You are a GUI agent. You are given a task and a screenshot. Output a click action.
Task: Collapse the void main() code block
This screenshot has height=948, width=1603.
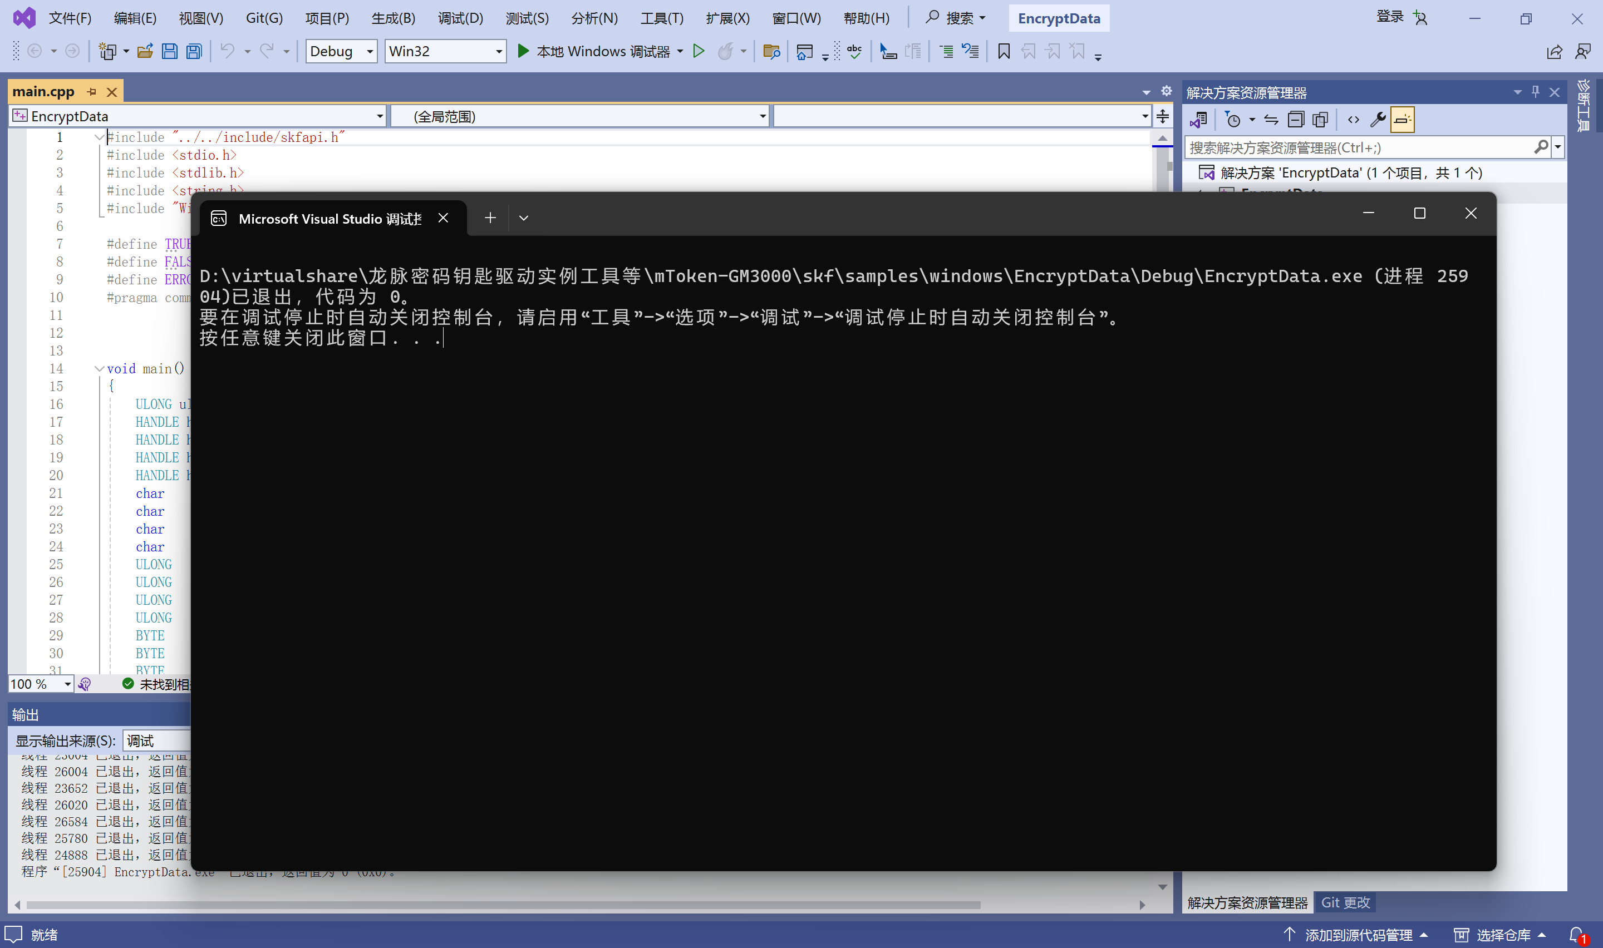(99, 369)
